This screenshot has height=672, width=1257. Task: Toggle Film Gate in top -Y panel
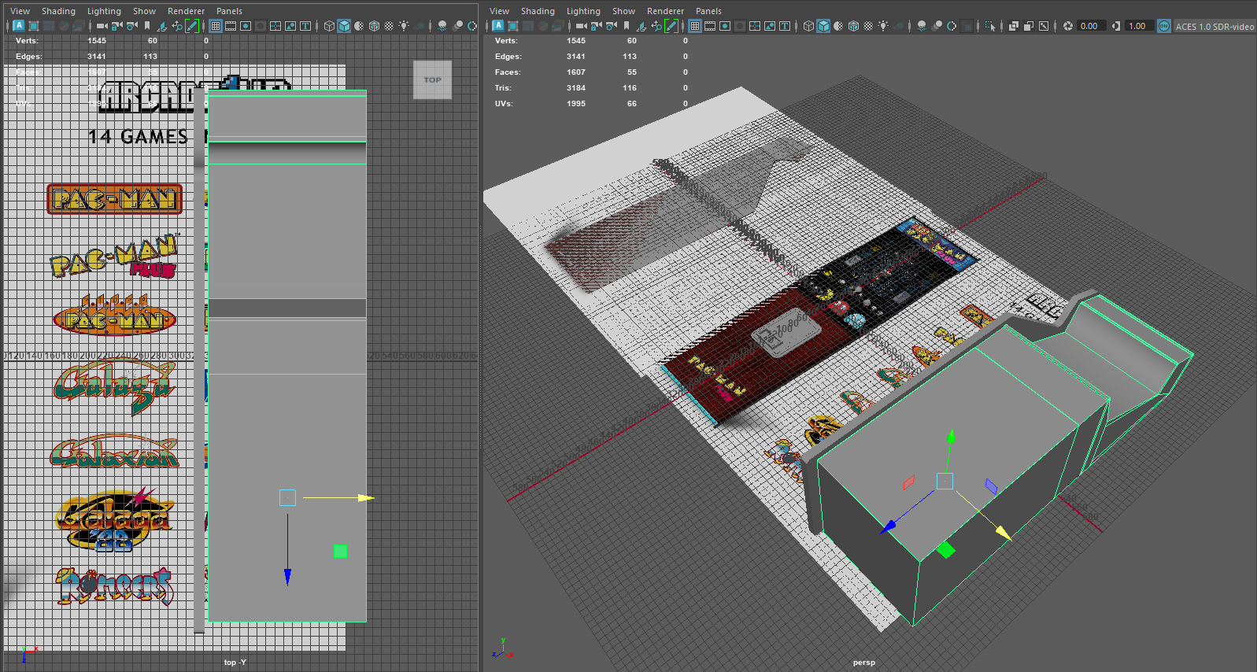coord(231,26)
